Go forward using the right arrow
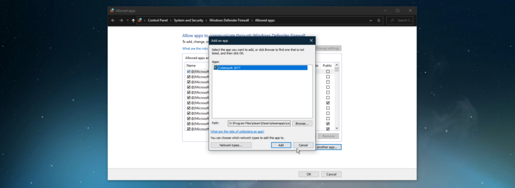The image size is (515, 188). [121, 21]
